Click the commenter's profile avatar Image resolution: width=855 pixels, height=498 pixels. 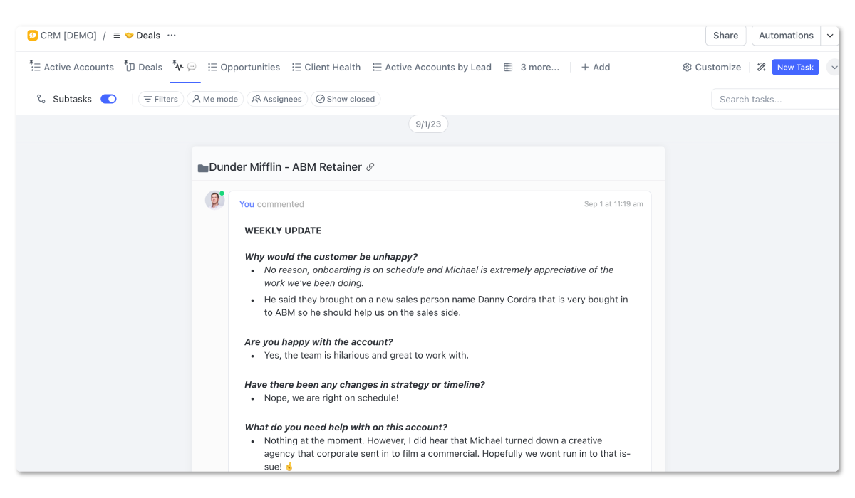click(x=214, y=200)
